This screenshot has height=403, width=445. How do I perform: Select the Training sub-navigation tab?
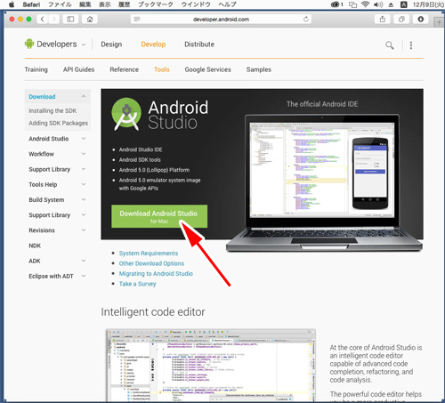coord(36,69)
